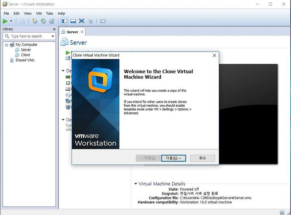The width and height of the screenshot is (291, 215).
Task: Click the 취소 cancel button
Action: 203,158
